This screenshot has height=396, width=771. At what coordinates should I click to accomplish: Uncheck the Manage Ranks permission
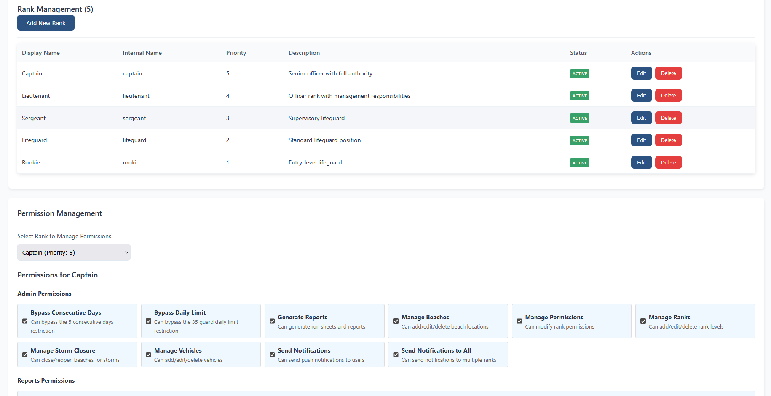(642, 321)
